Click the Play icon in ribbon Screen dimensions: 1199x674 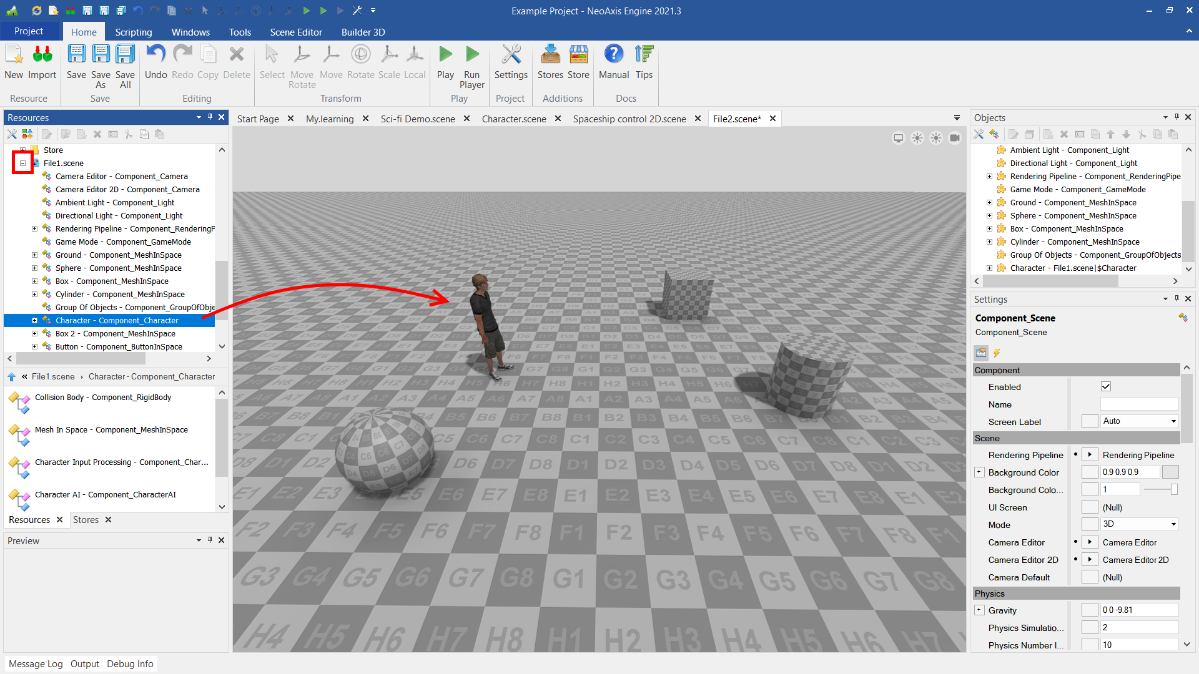click(445, 55)
